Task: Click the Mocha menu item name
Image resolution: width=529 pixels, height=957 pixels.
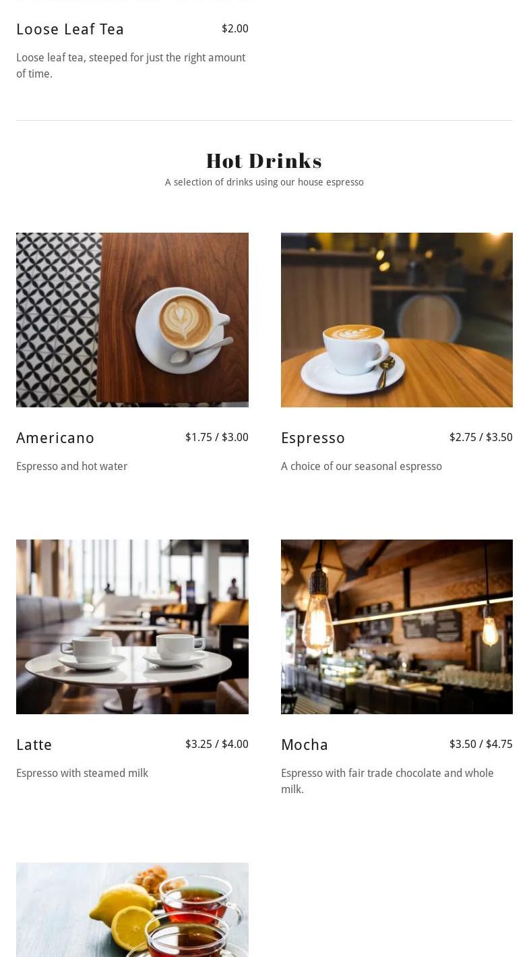Action: (x=305, y=745)
